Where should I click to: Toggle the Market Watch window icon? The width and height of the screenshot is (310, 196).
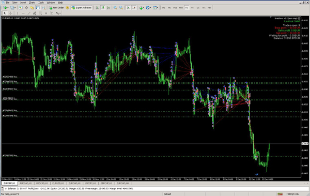21,8
